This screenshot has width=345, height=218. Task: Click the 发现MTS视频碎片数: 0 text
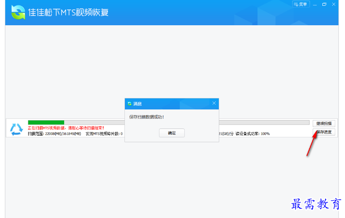coord(104,134)
